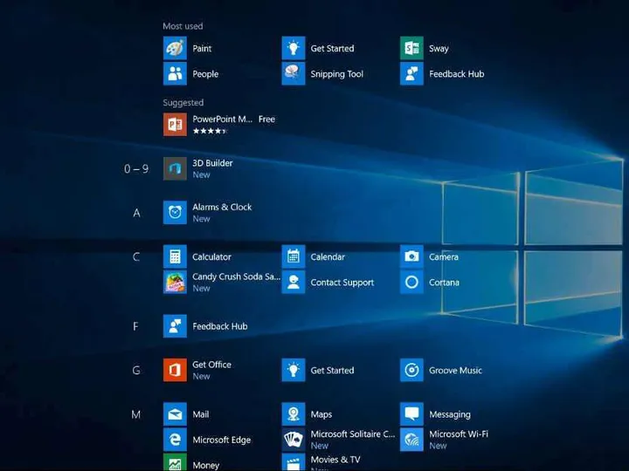This screenshot has width=629, height=471.
Task: Open Paint from Most used
Action: (175, 48)
